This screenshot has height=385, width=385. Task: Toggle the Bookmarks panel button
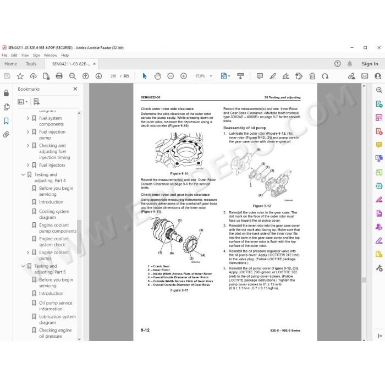click(x=7, y=121)
